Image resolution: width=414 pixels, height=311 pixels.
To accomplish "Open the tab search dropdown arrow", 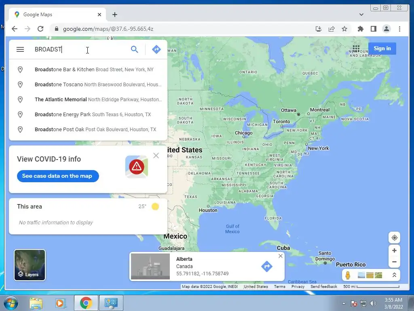I will (x=361, y=15).
